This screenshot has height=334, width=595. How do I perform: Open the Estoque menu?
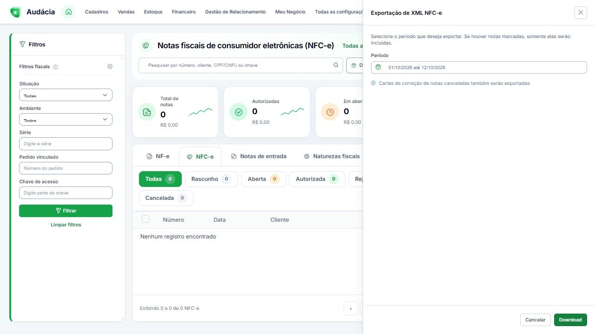click(153, 12)
